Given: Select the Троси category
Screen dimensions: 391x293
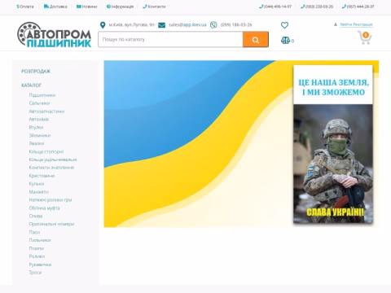Looking at the screenshot, I should (x=35, y=273).
